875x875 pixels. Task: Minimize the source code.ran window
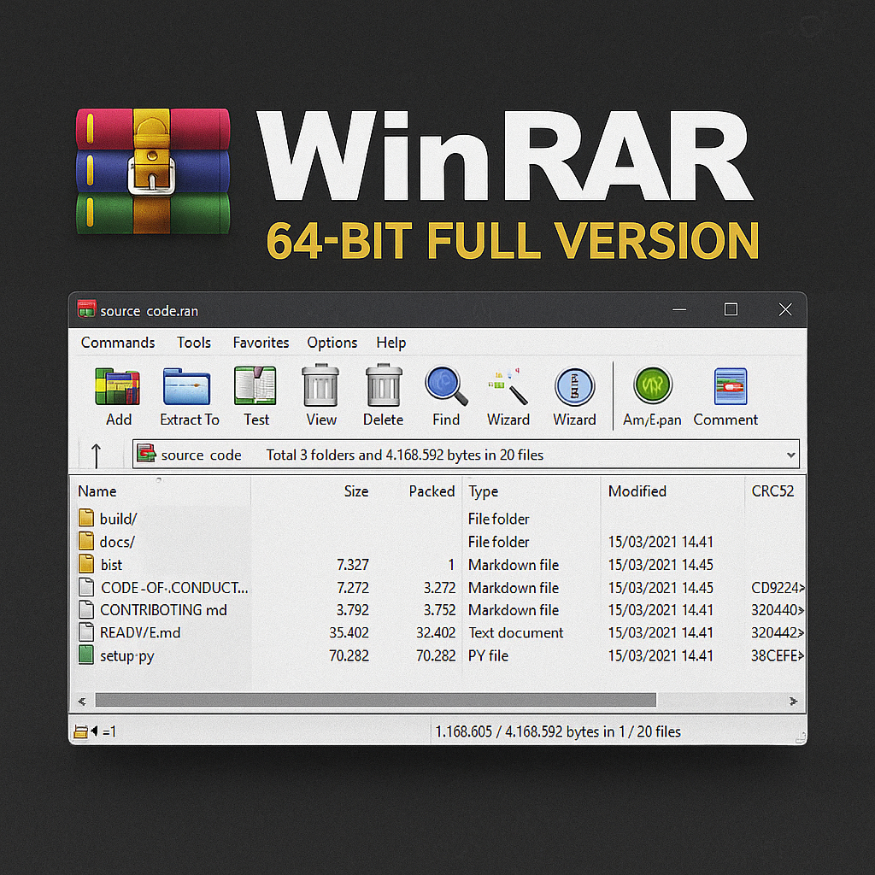pos(679,309)
